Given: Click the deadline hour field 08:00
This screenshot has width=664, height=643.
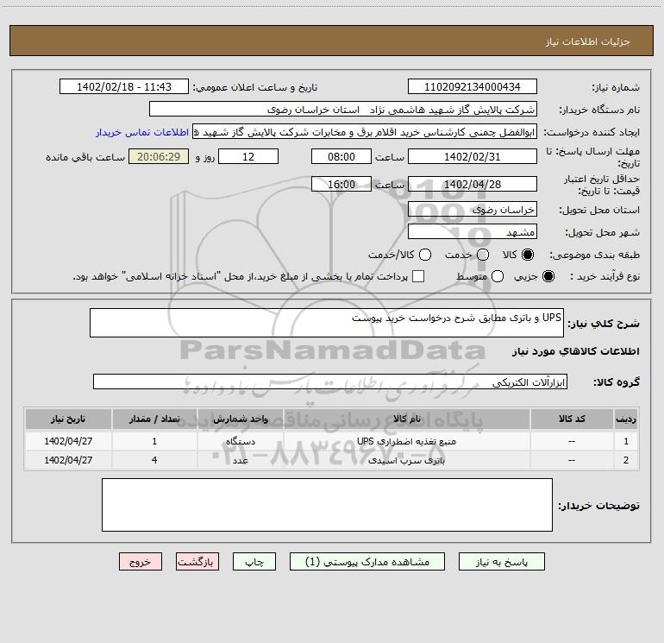Looking at the screenshot, I should click(x=341, y=156).
